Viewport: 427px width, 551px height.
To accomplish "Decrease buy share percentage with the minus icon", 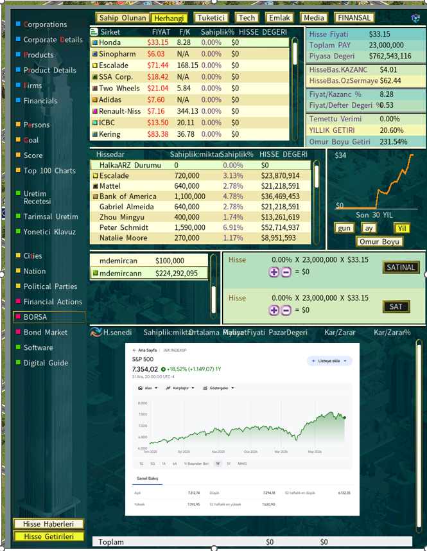I will click(x=286, y=272).
